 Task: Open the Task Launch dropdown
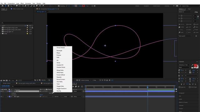pyautogui.click(x=185, y=36)
